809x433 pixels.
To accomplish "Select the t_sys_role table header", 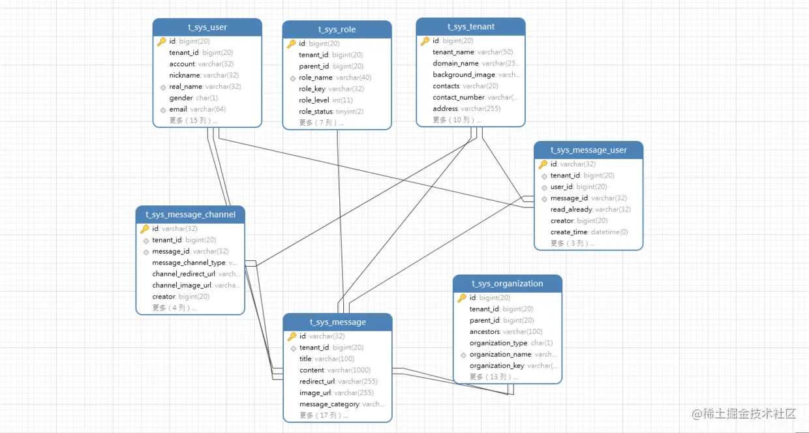I will point(337,29).
